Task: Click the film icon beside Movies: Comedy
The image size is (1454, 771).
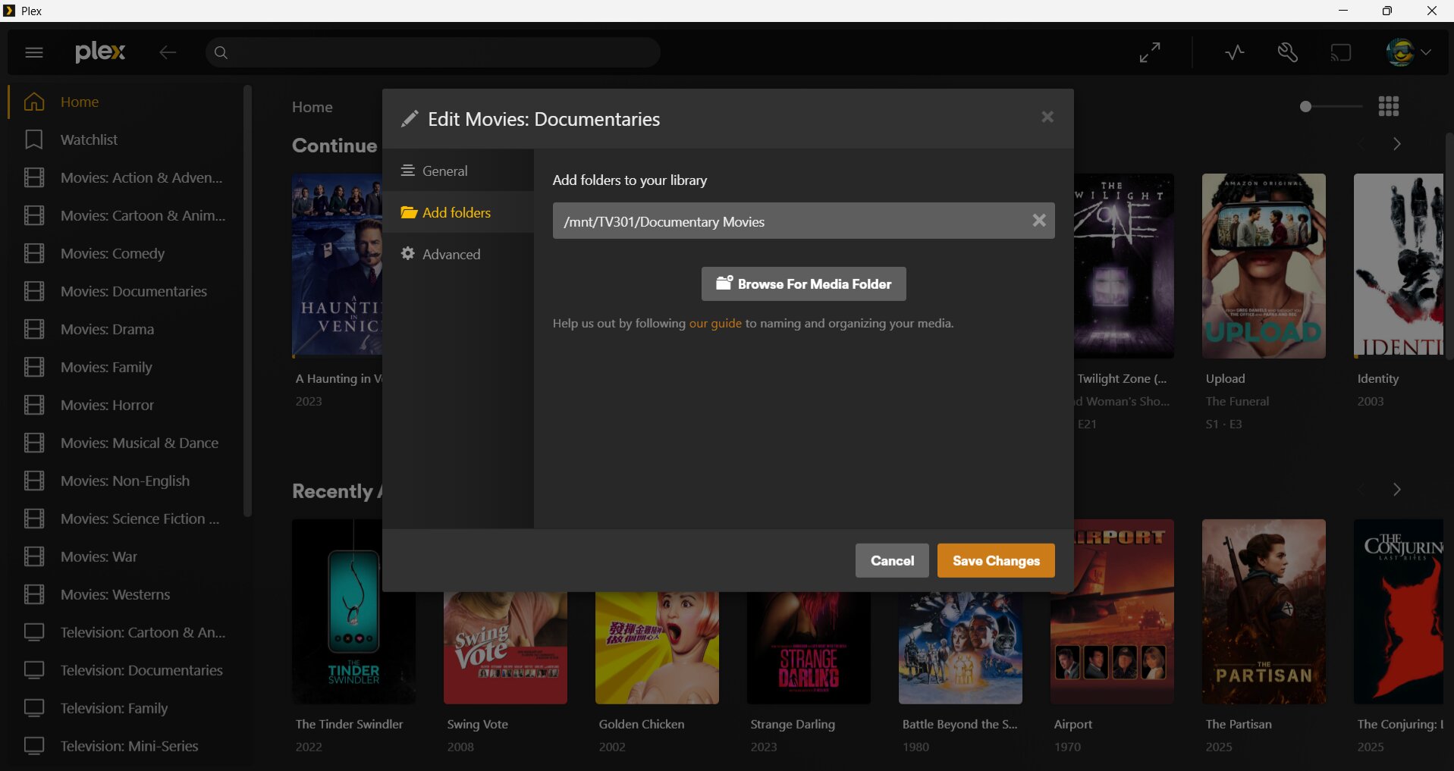Action: tap(34, 253)
